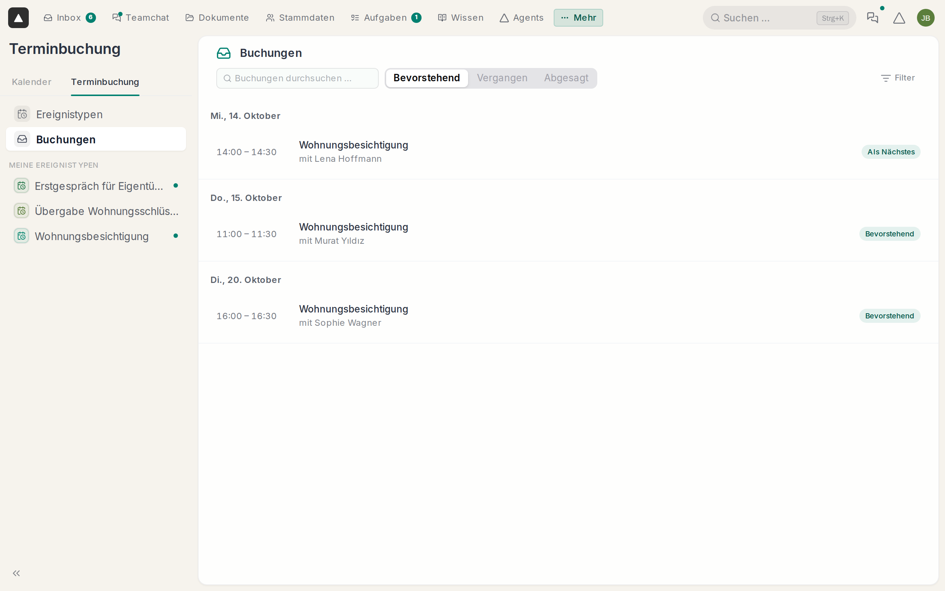The width and height of the screenshot is (945, 591).
Task: Click the icon of Erstgespräch event type
Action: [21, 186]
